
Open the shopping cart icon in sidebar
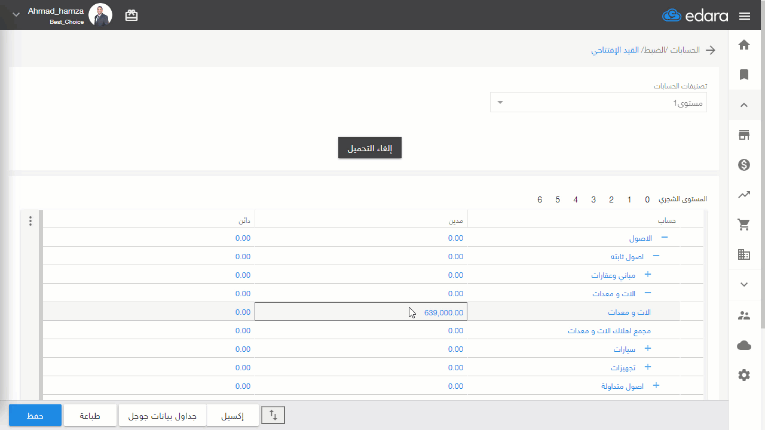tap(744, 225)
